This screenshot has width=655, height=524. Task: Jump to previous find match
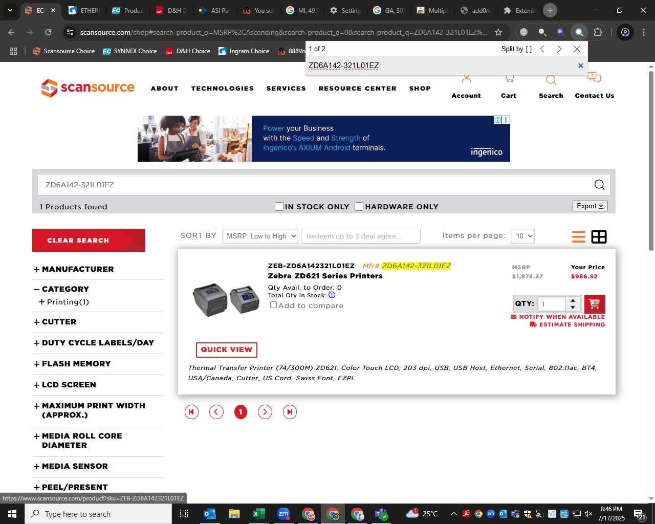tap(542, 49)
